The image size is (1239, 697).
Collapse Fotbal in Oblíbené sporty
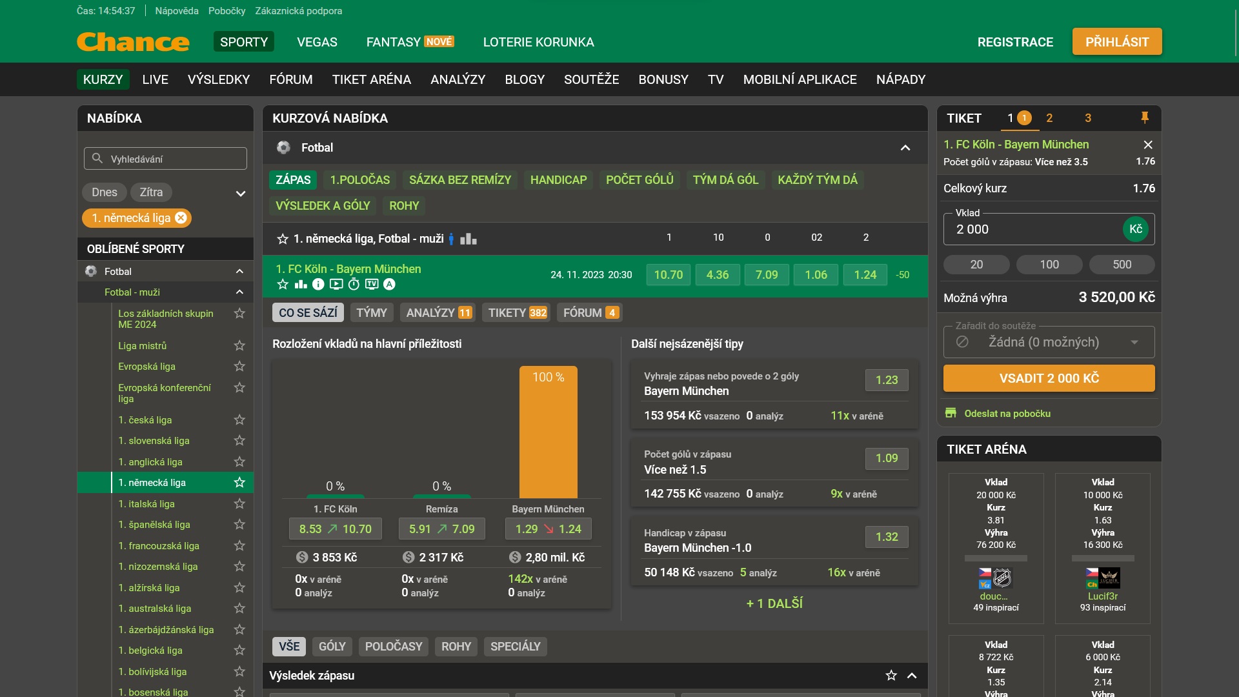pos(239,271)
